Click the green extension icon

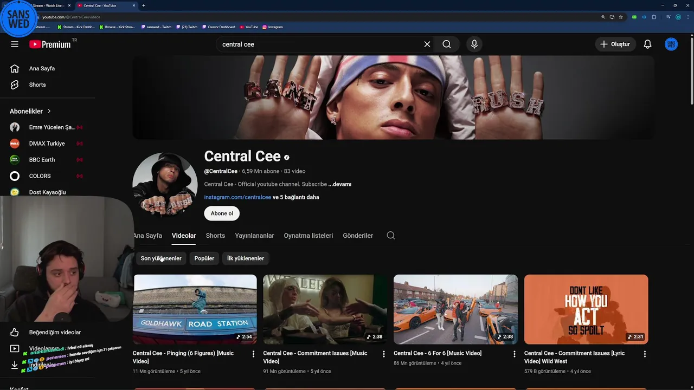[634, 17]
